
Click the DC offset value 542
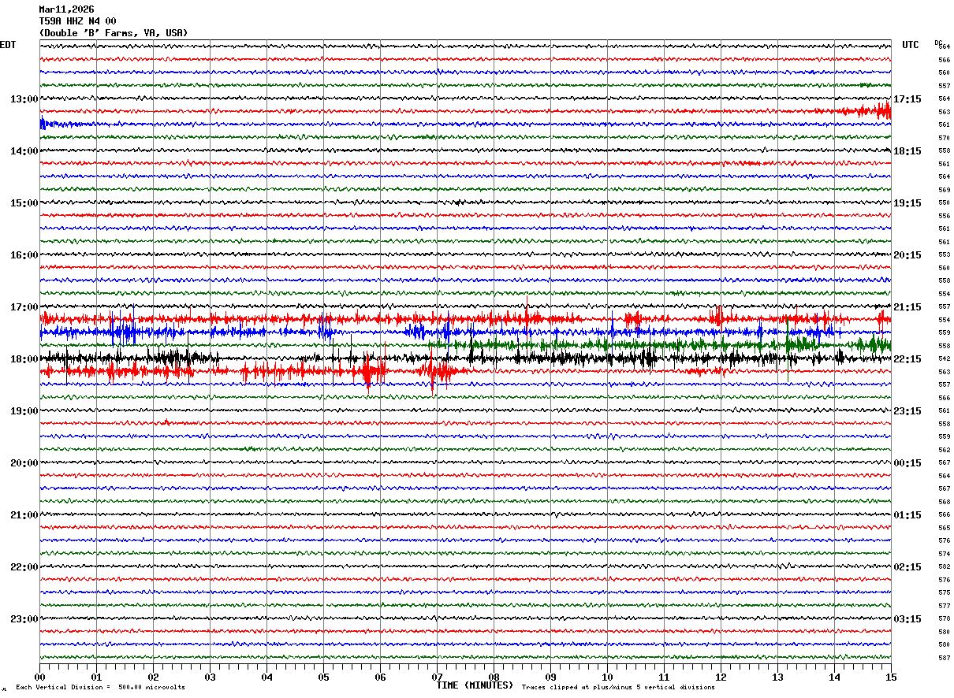tap(944, 358)
